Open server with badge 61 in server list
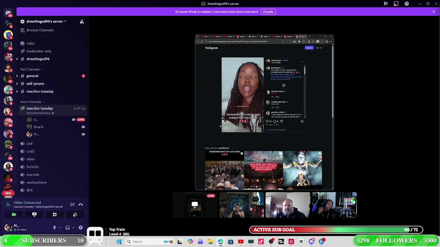Viewport: 440px width, 247px height. pos(8,13)
